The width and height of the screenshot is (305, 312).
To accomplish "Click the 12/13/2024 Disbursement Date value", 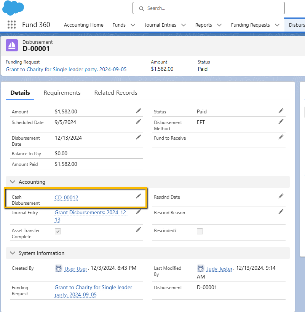I will click(x=68, y=138).
